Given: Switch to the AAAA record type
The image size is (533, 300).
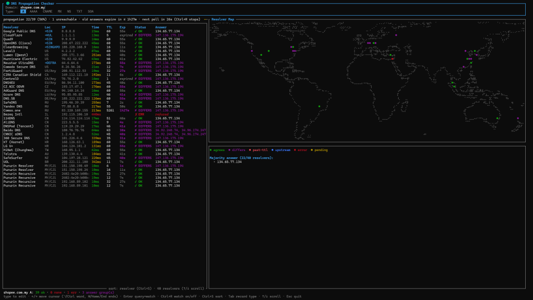Looking at the screenshot, I should (x=33, y=11).
